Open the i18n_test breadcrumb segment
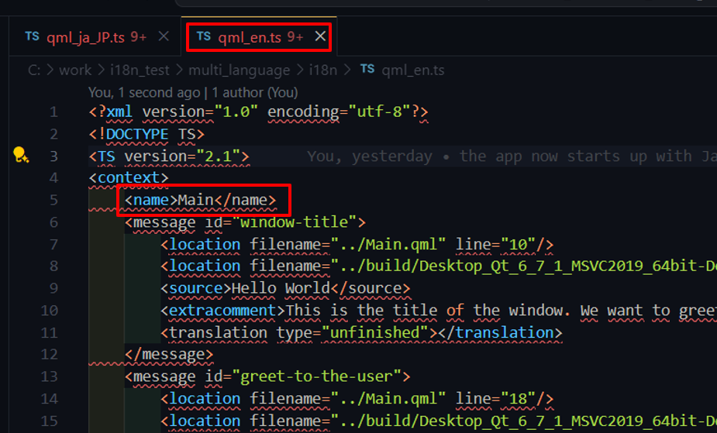This screenshot has width=717, height=433. click(x=140, y=70)
